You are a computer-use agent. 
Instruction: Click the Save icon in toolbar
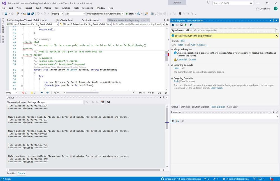29,14
